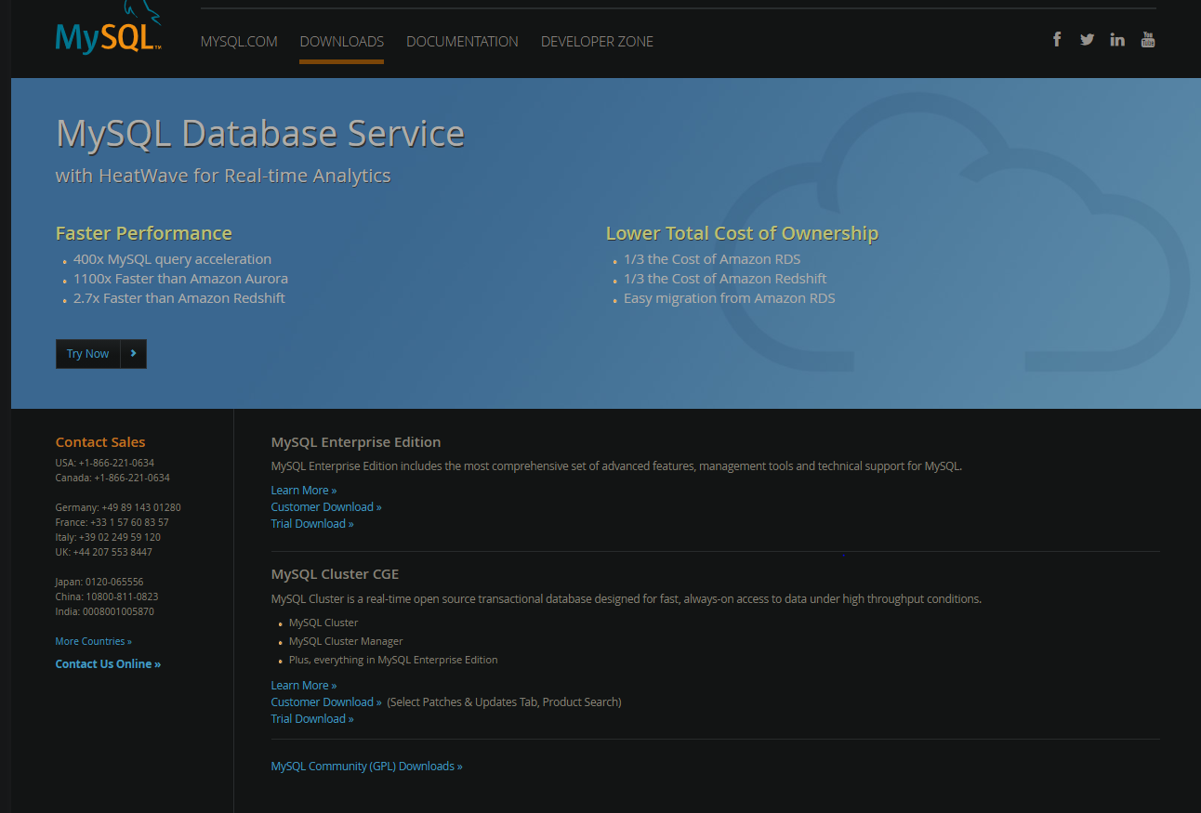Screen dimensions: 1201x813
Task: Click the China: 10800-811-0823 number
Action: click(107, 597)
